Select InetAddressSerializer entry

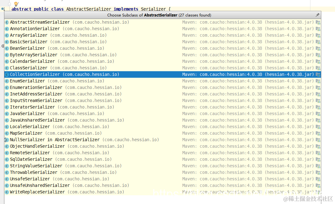click(x=163, y=94)
